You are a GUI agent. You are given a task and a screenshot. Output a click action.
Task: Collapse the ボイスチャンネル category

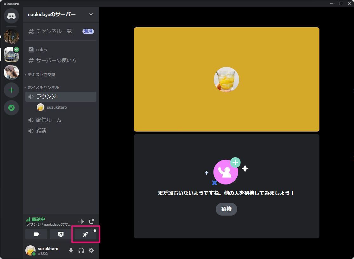point(42,87)
